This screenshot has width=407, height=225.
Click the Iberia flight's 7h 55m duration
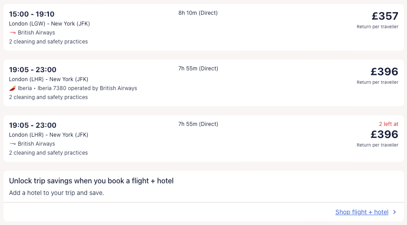(198, 69)
